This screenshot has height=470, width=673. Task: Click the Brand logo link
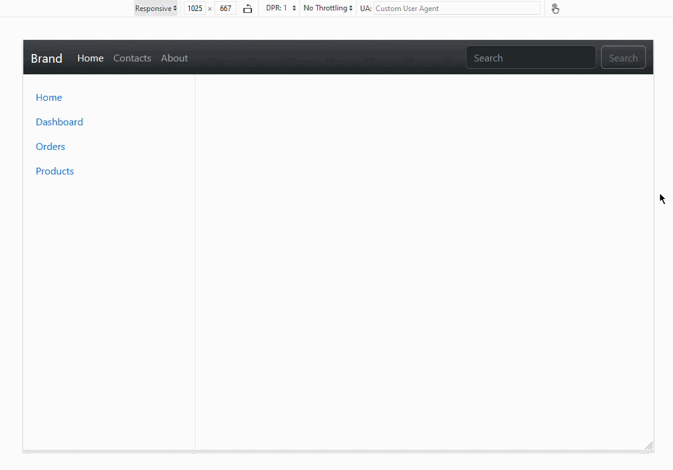pos(46,58)
